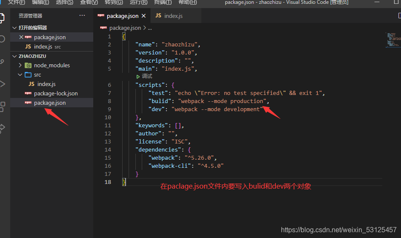
Task: Open Source Control view in activity bar
Action: point(2,61)
